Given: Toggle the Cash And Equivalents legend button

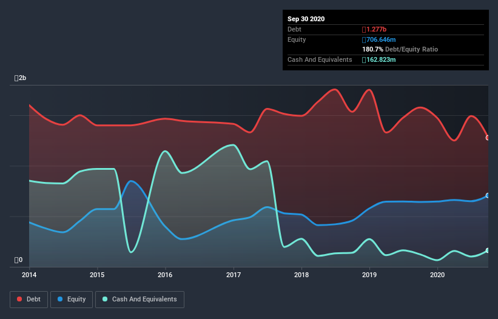Looking at the screenshot, I should pyautogui.click(x=140, y=300).
